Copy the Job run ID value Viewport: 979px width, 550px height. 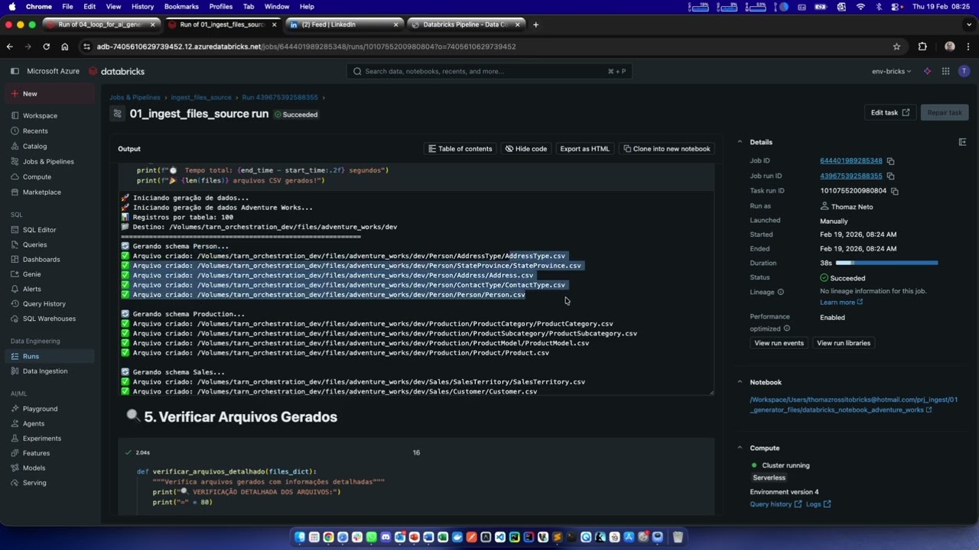(890, 176)
